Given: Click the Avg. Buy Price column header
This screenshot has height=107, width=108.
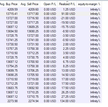Looking at the screenshot, I should [x=10, y=4].
